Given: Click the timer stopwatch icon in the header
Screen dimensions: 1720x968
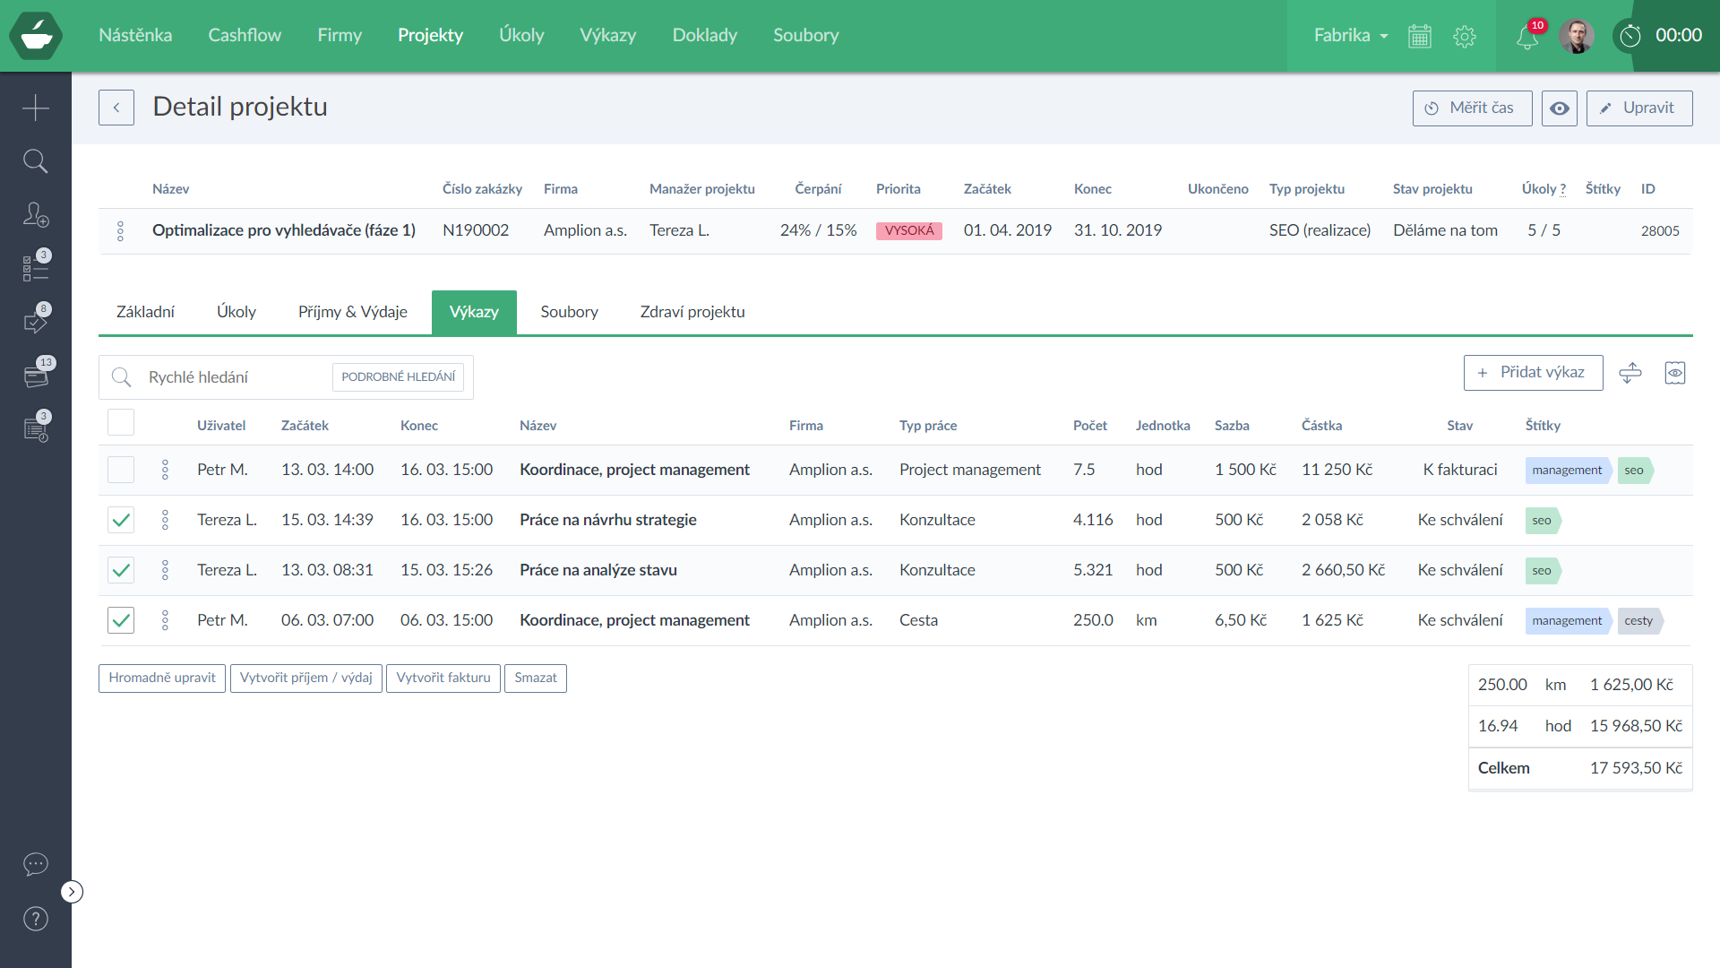Looking at the screenshot, I should click(1630, 36).
